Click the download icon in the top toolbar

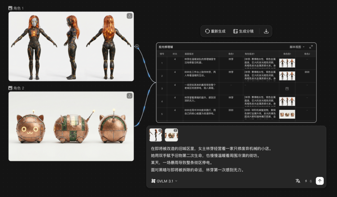point(266,31)
